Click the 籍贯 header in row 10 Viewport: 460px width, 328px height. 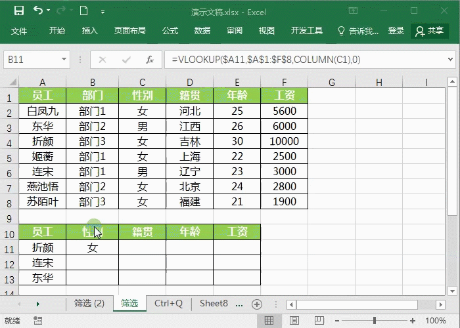[x=143, y=232]
